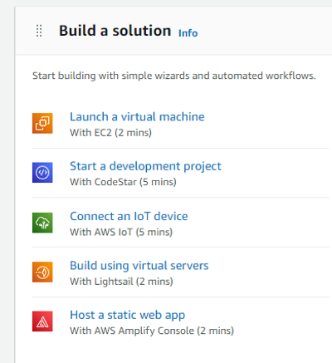Open the Info link beside the title
The width and height of the screenshot is (332, 363).
188,33
